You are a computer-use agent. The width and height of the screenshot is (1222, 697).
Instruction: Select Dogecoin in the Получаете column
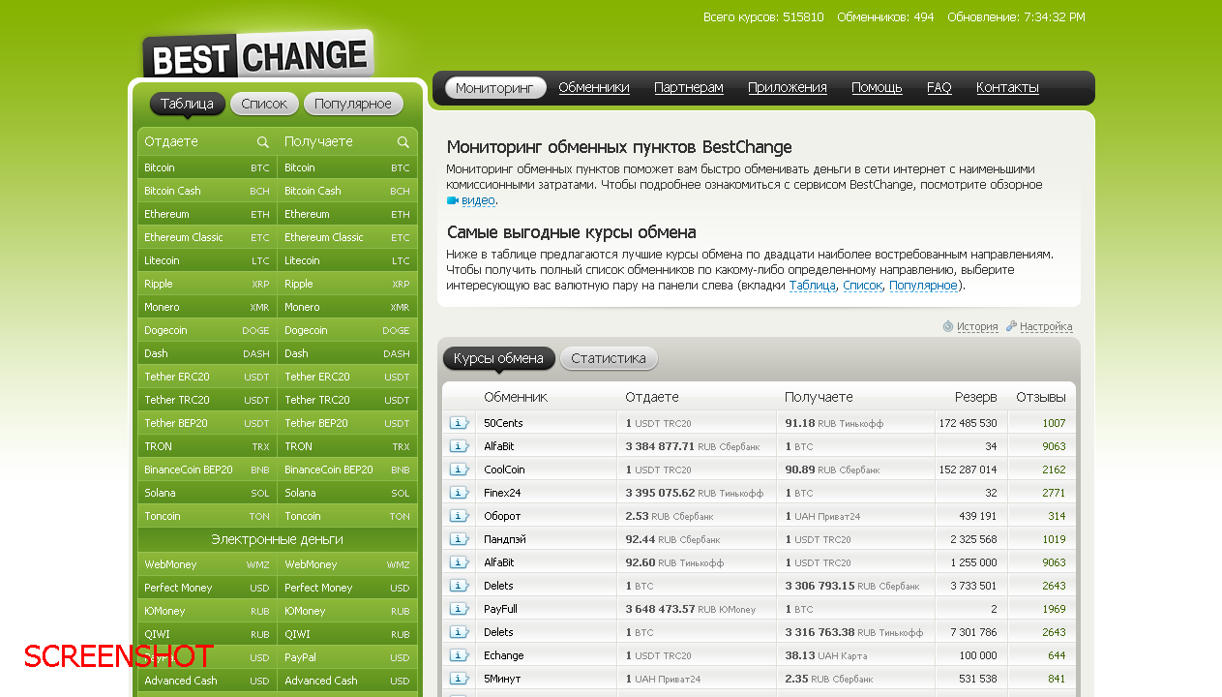347,330
